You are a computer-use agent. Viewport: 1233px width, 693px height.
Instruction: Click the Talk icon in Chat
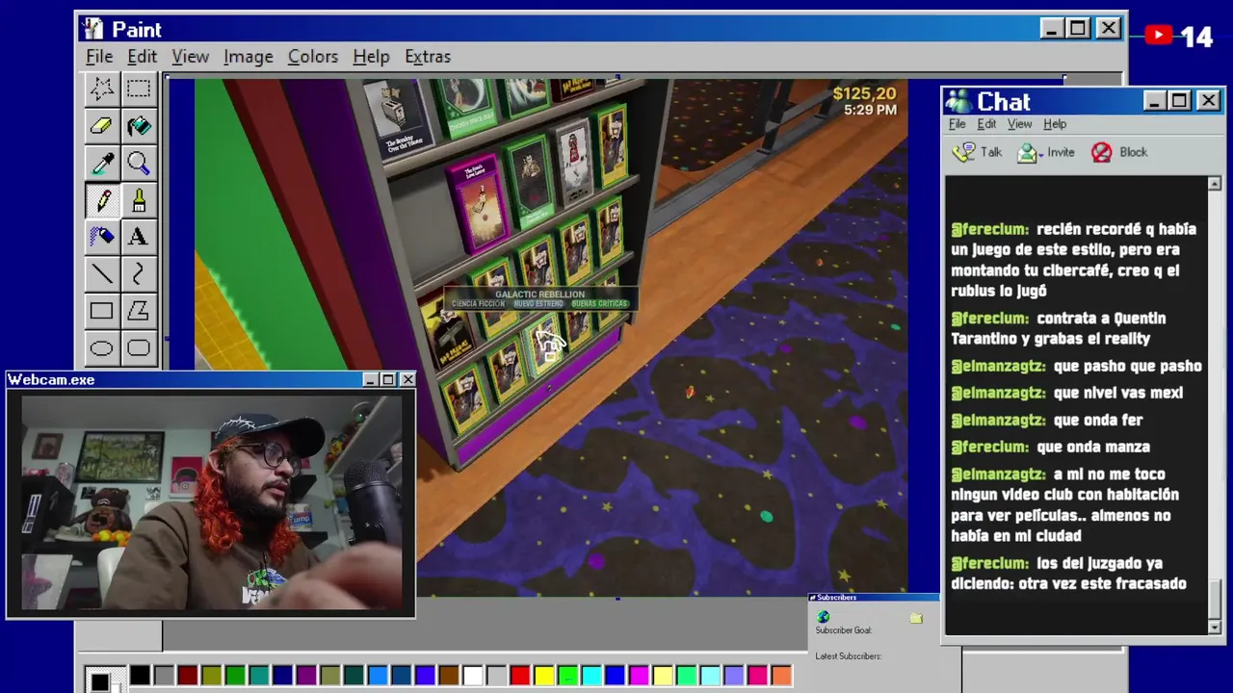963,152
